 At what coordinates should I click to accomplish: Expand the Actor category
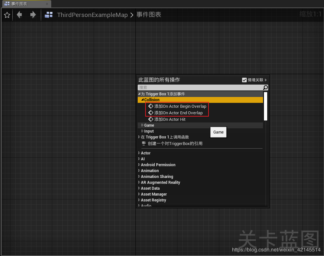click(139, 153)
